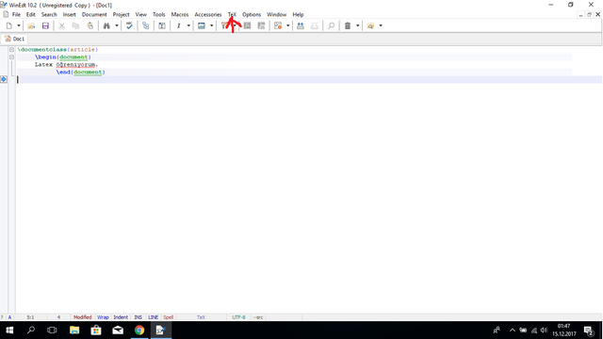Open Google Chrome from the taskbar

(x=139, y=331)
